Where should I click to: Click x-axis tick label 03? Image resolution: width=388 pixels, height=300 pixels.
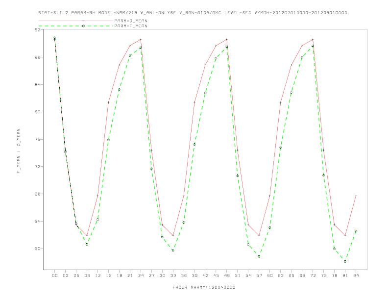(66, 275)
